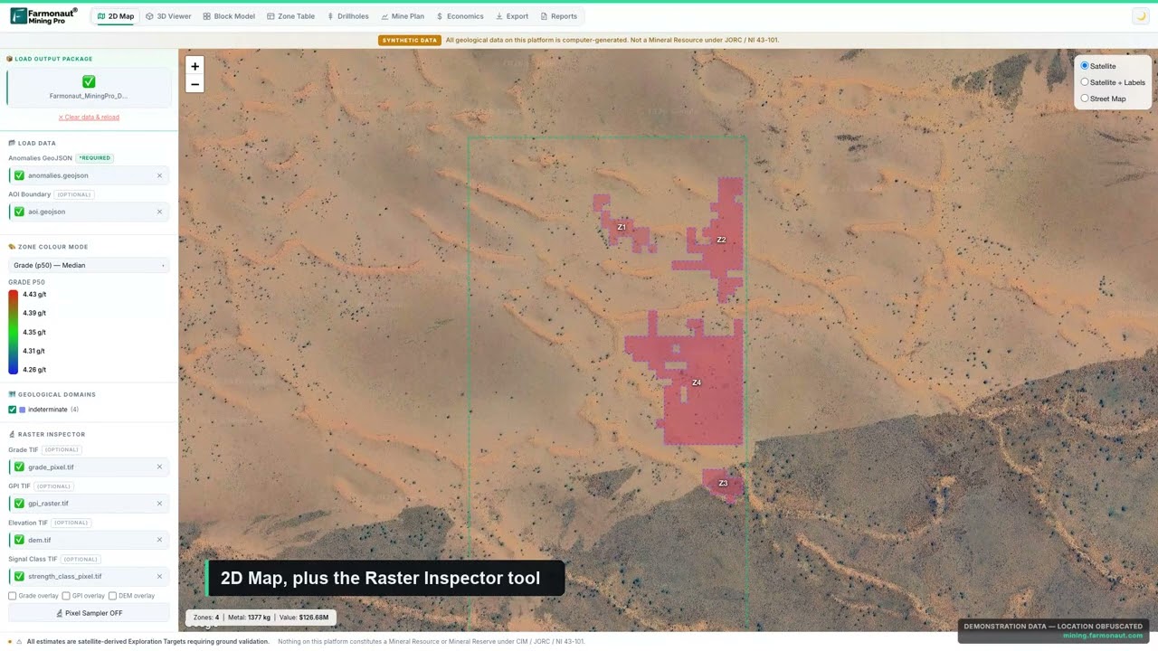Remove the aoi.geojson file

[x=159, y=212]
